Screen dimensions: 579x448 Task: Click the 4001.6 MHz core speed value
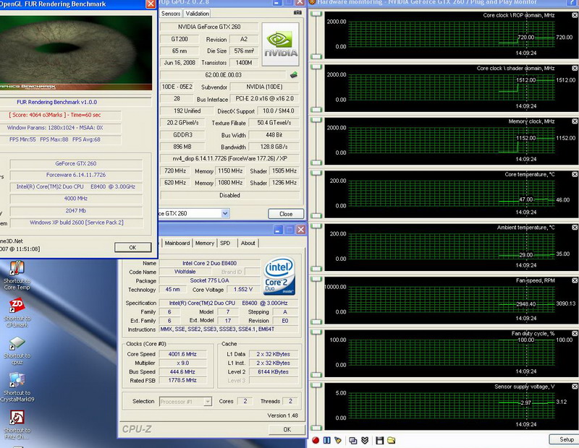click(182, 354)
